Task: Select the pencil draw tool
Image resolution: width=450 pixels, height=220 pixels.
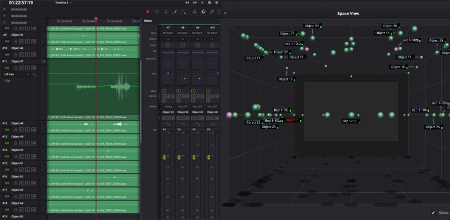Action: 174,12
